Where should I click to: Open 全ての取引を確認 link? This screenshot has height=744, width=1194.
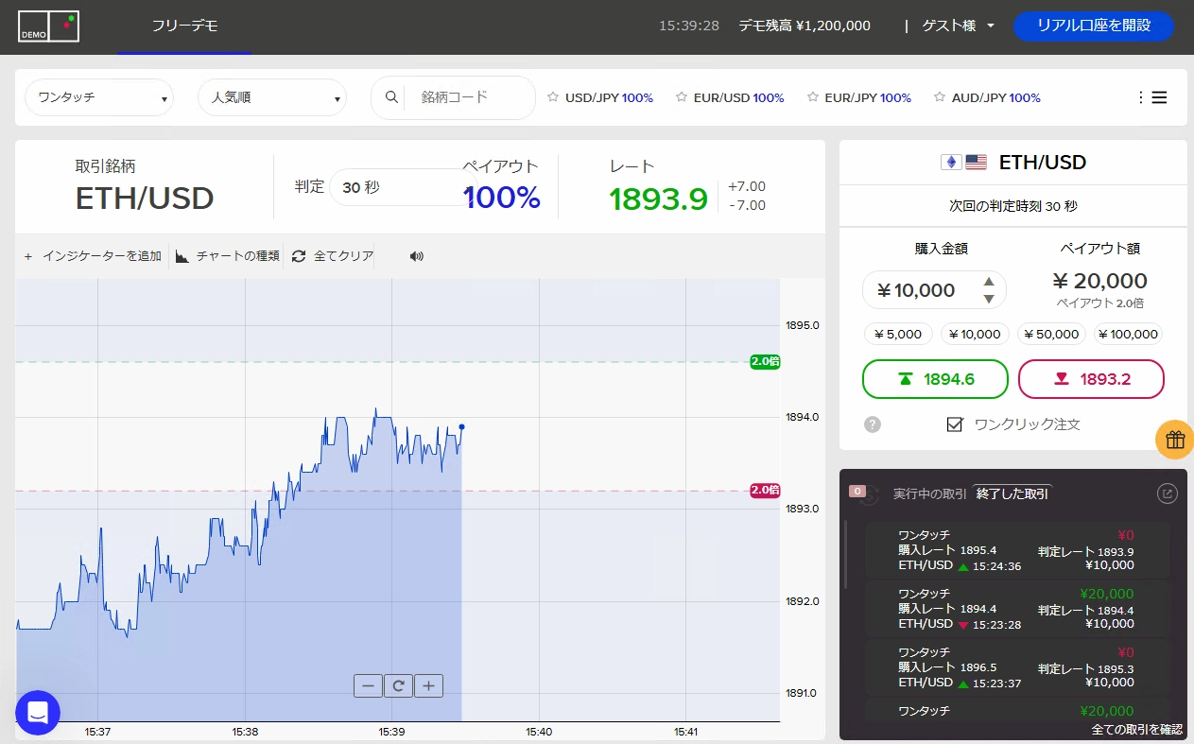(1137, 729)
